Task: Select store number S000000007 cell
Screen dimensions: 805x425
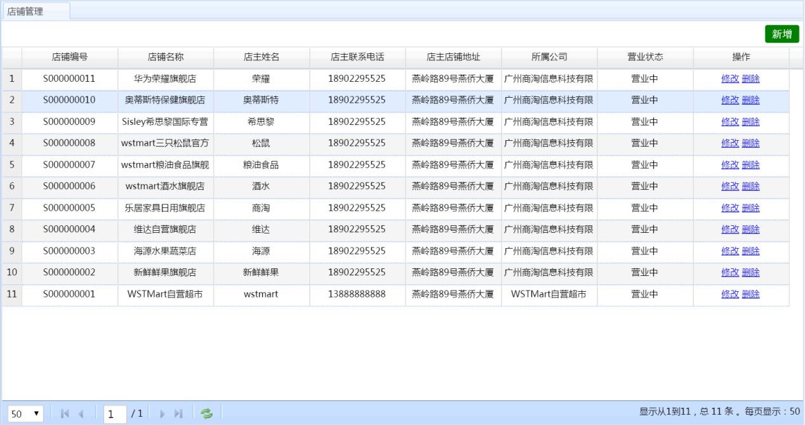Action: point(70,165)
